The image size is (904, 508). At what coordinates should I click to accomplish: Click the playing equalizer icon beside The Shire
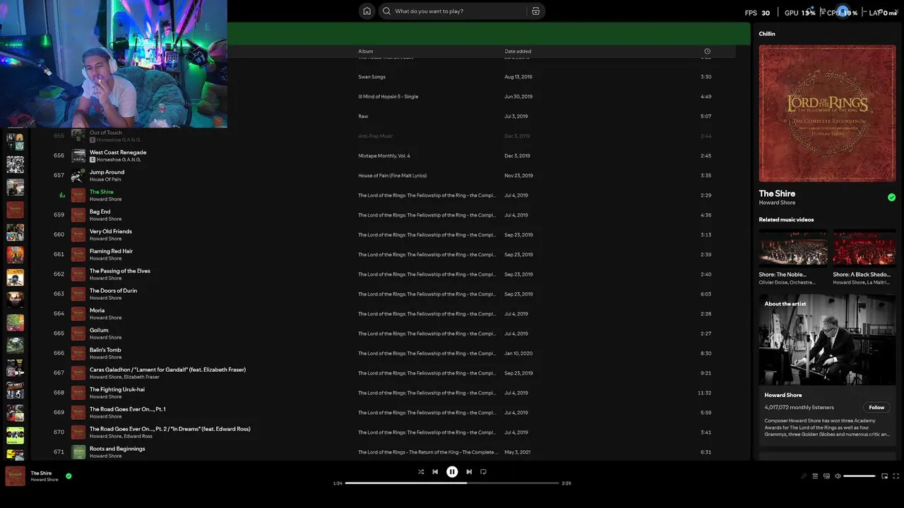tap(62, 195)
